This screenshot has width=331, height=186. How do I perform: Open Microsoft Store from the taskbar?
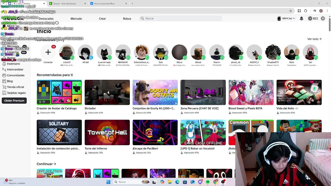pos(185,182)
